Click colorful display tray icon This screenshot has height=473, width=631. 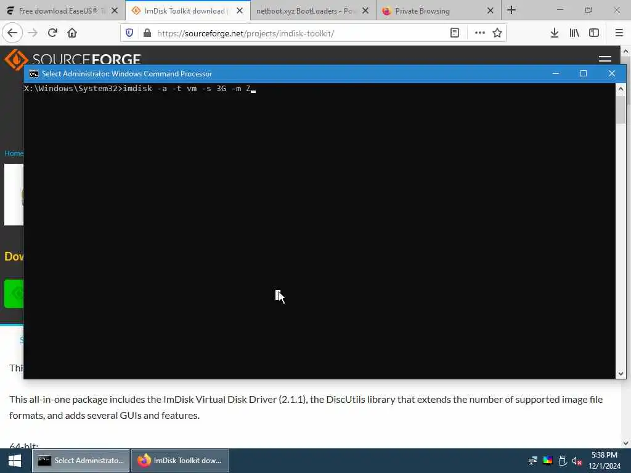pos(548,461)
